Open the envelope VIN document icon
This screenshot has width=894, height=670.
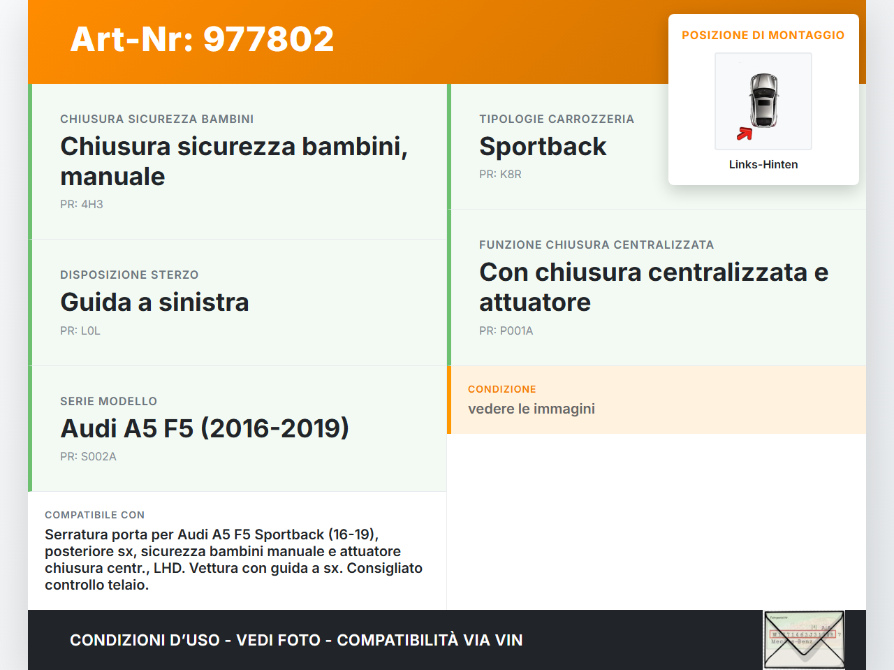point(803,639)
